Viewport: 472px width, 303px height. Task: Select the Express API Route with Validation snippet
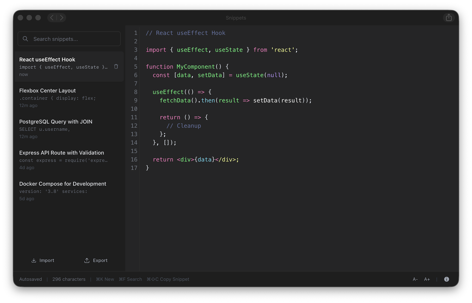tap(61, 160)
